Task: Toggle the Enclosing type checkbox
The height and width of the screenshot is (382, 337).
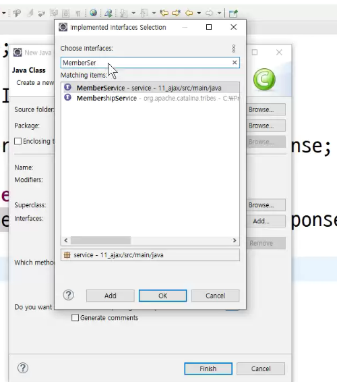Action: pyautogui.click(x=18, y=141)
